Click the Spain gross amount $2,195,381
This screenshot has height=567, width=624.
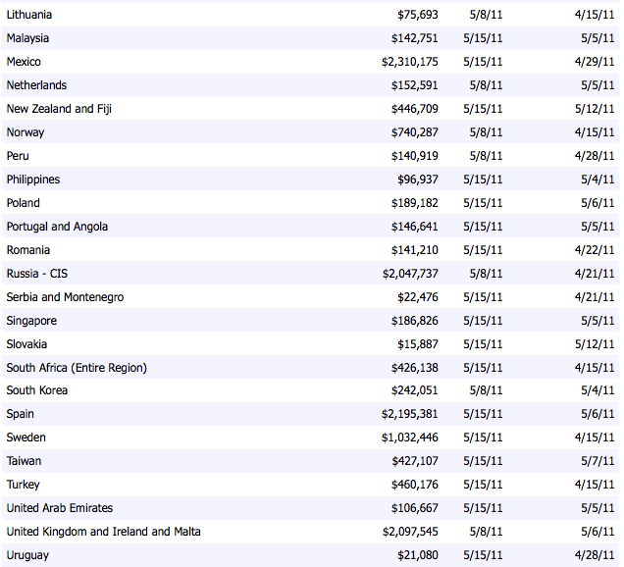coord(410,414)
